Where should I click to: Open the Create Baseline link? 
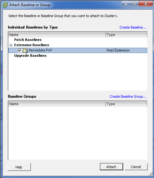(x=133, y=27)
